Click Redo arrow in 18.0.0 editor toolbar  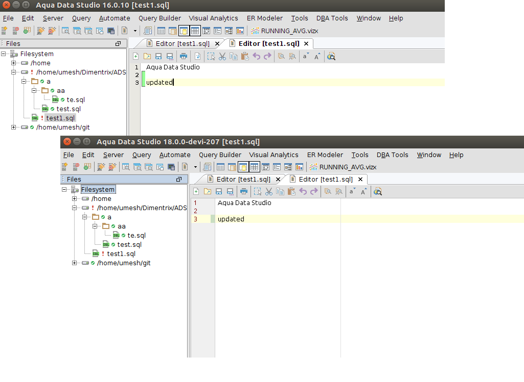[x=314, y=191]
